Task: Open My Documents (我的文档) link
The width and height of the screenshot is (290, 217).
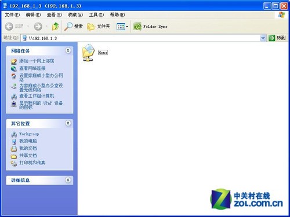Action: point(28,148)
